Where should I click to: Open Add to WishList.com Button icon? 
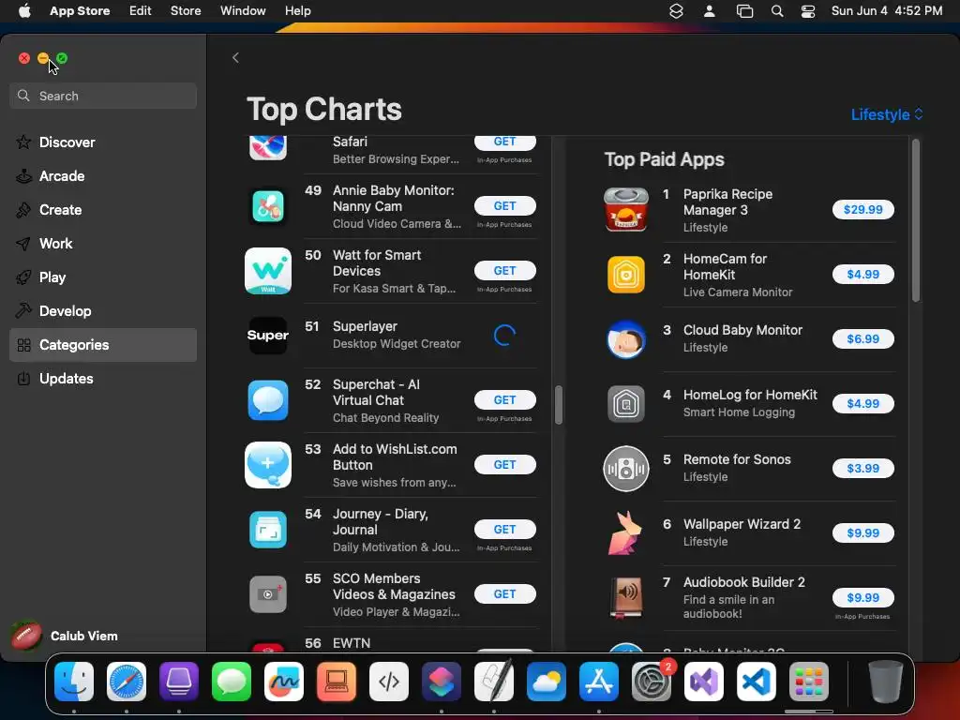268,465
